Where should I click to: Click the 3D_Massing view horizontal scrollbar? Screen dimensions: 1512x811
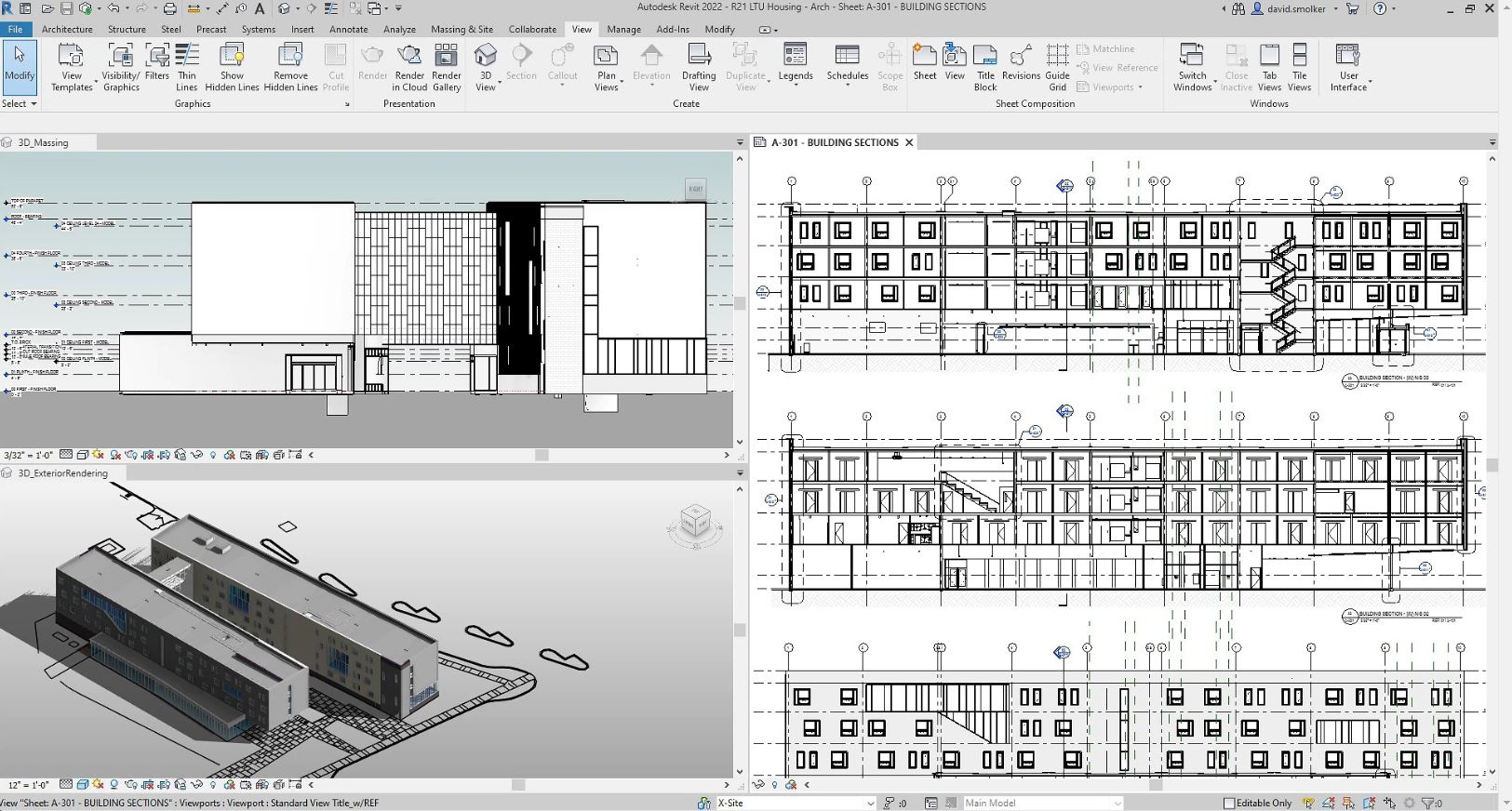pyautogui.click(x=542, y=455)
